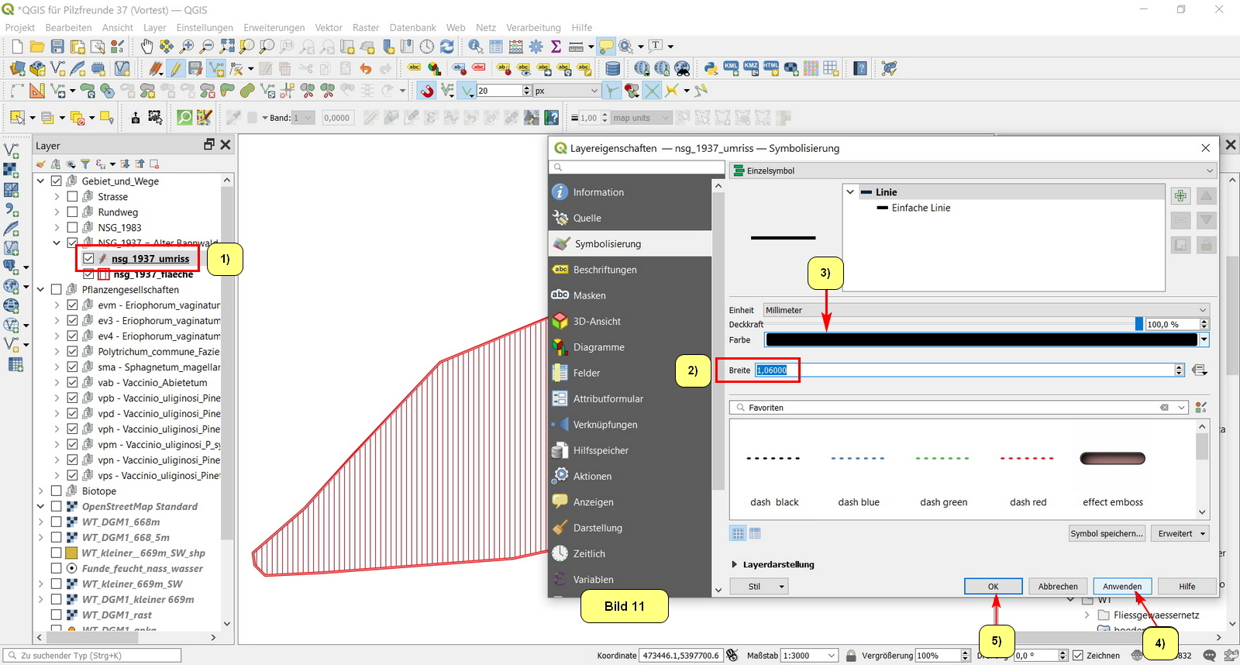Expand the Layerdarstellung section
The width and height of the screenshot is (1240, 665).
click(x=735, y=564)
